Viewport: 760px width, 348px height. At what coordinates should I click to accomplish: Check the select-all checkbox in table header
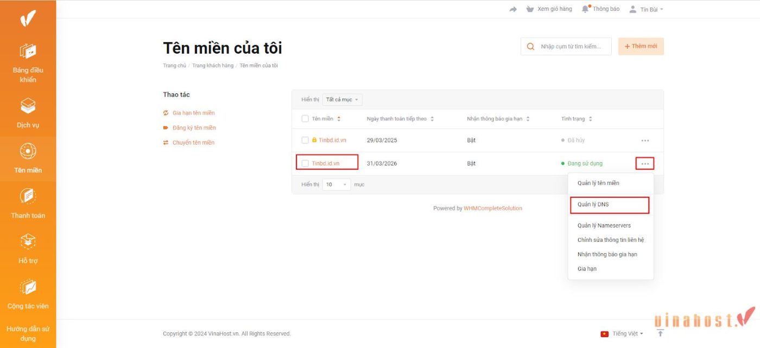(305, 118)
